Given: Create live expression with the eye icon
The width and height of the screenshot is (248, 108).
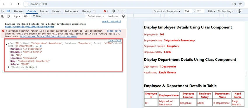Looking at the screenshot, I should pos(26,16).
